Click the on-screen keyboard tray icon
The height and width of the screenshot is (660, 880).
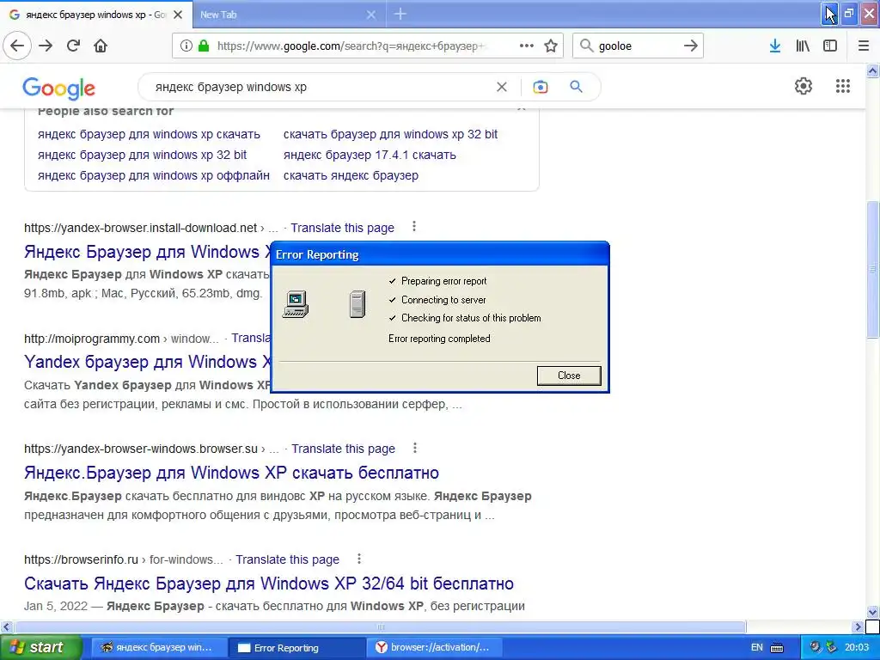pos(777,648)
